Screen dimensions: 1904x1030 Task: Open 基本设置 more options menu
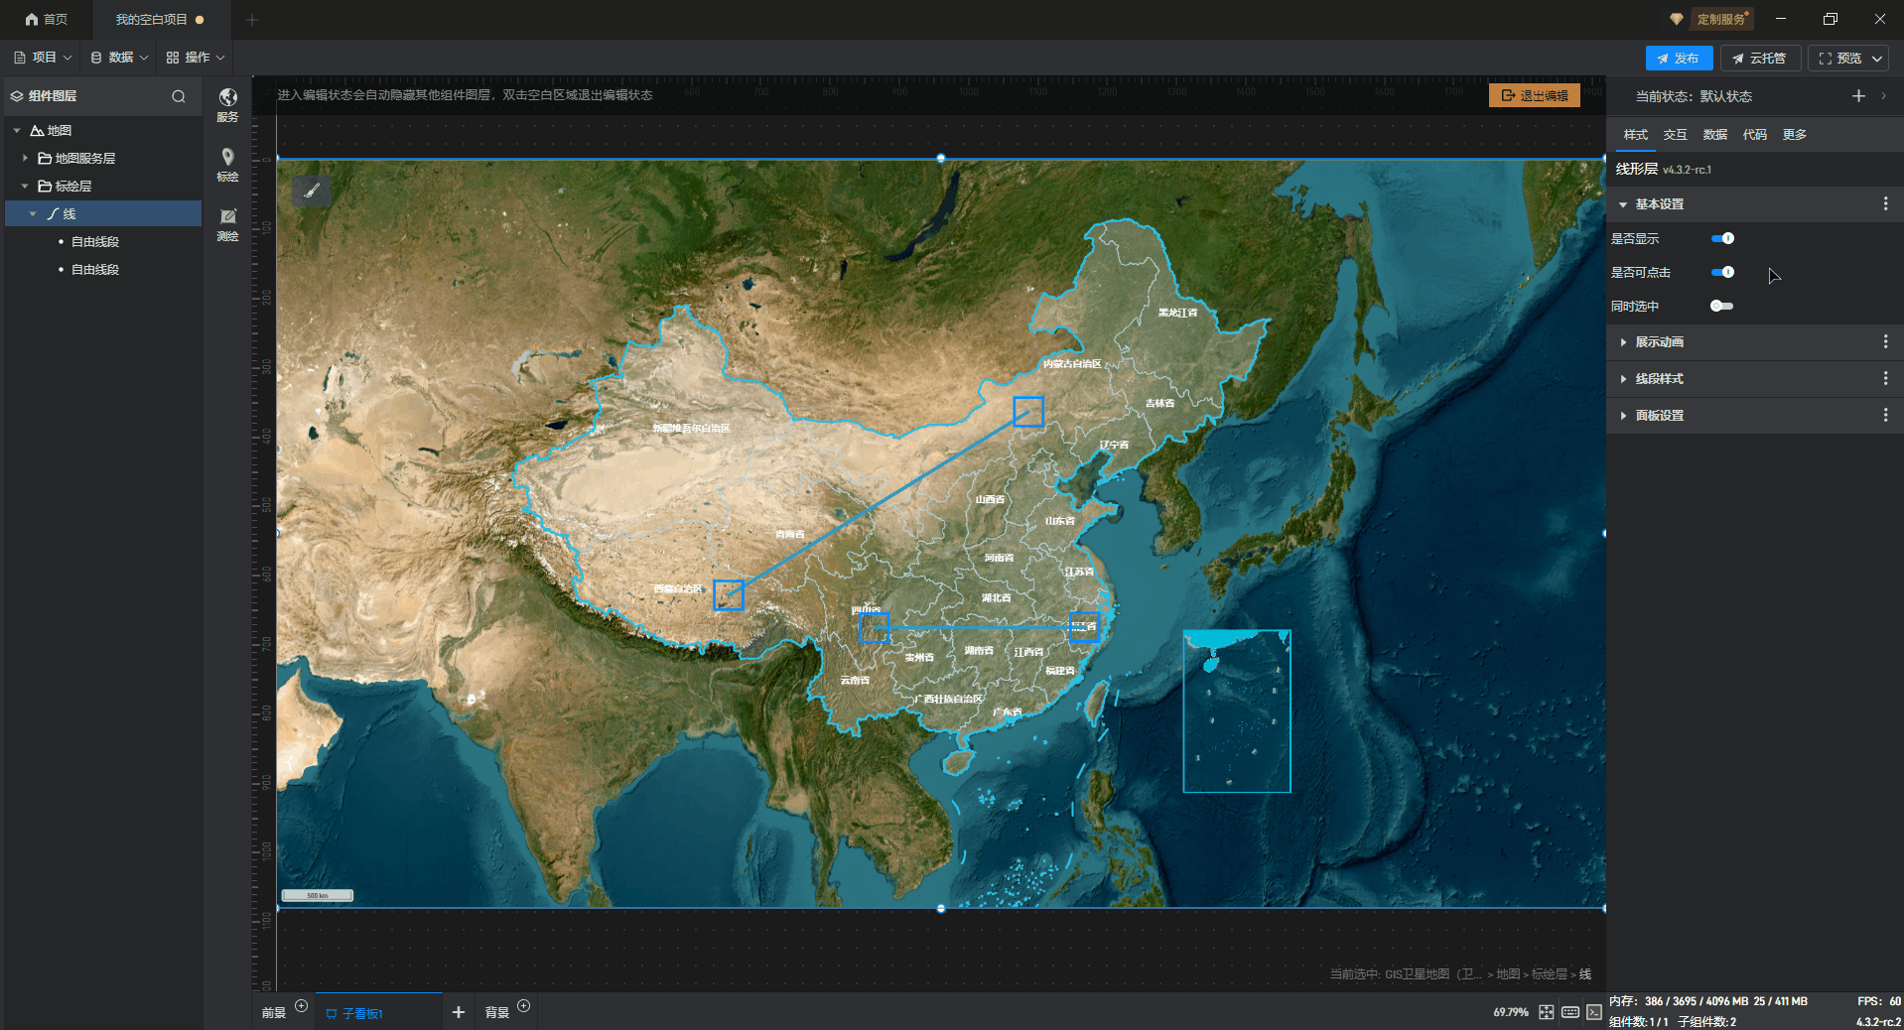tap(1885, 203)
